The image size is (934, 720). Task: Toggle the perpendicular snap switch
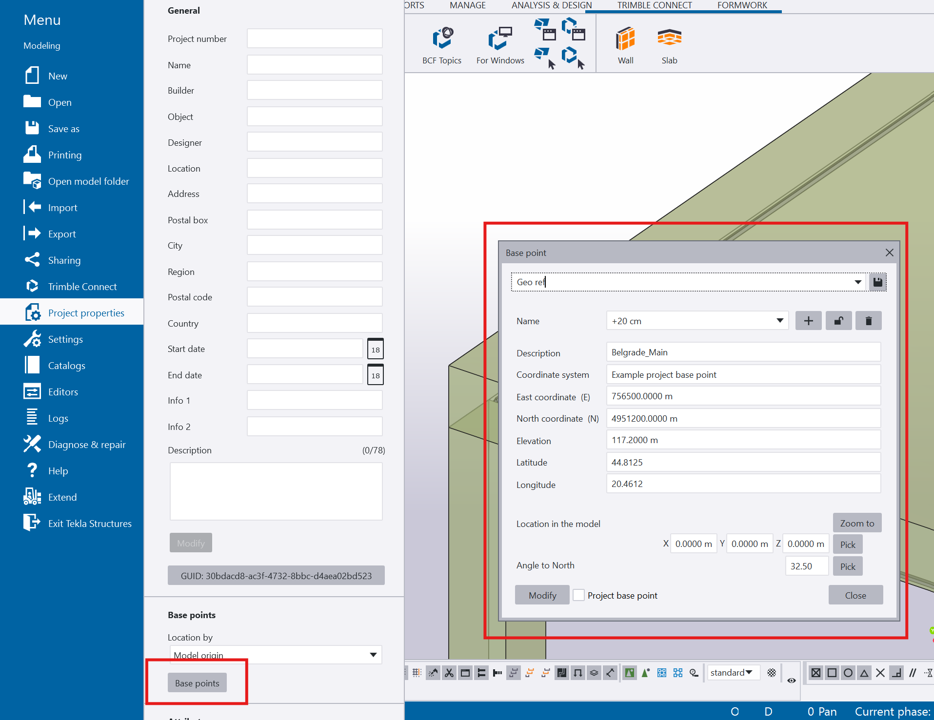coord(896,673)
